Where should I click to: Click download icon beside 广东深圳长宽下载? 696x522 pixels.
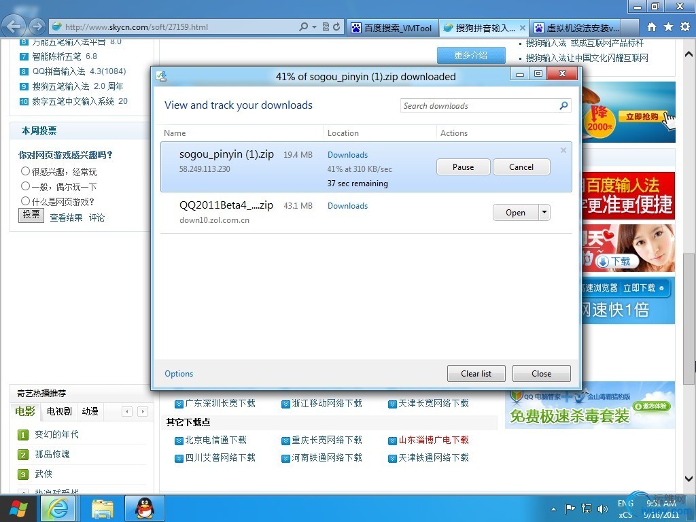click(x=179, y=404)
